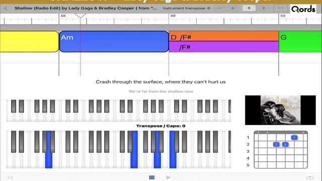Toggle loop mode icon at bottom right

310,177
